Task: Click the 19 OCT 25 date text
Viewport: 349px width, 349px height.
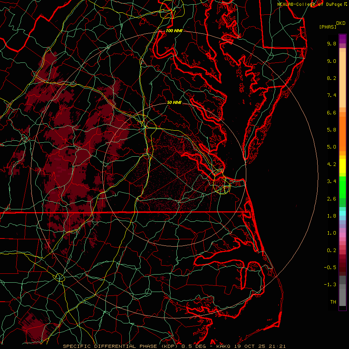Action: (250, 346)
